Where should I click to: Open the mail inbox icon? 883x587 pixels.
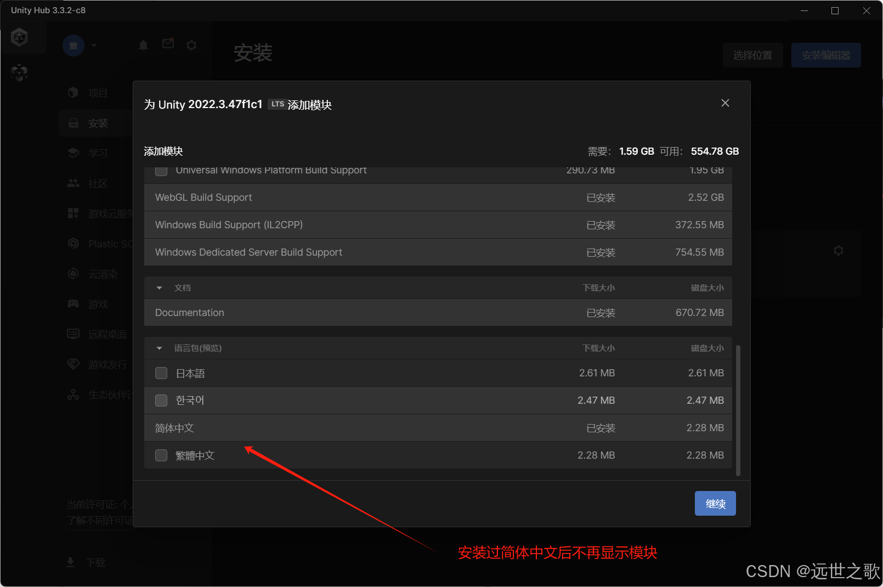click(168, 43)
